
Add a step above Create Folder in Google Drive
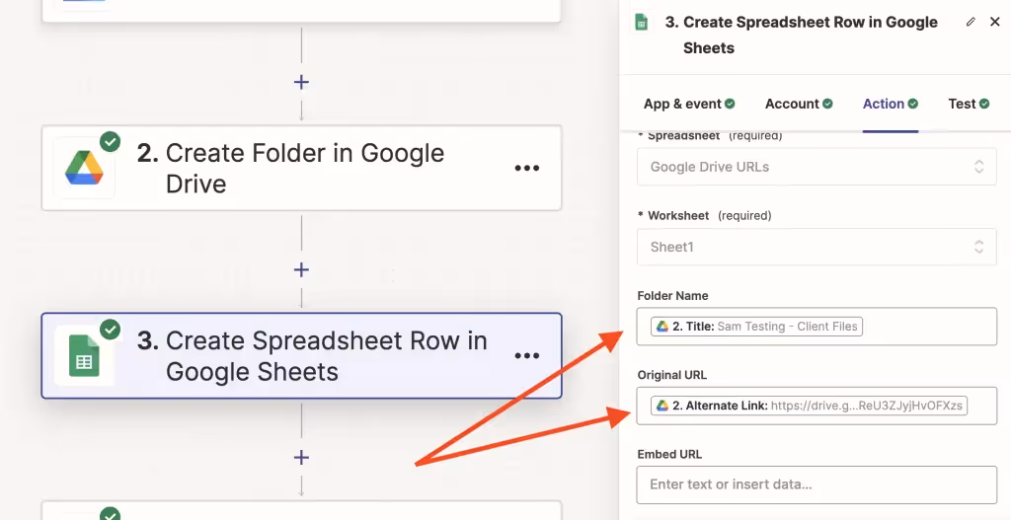click(x=301, y=82)
